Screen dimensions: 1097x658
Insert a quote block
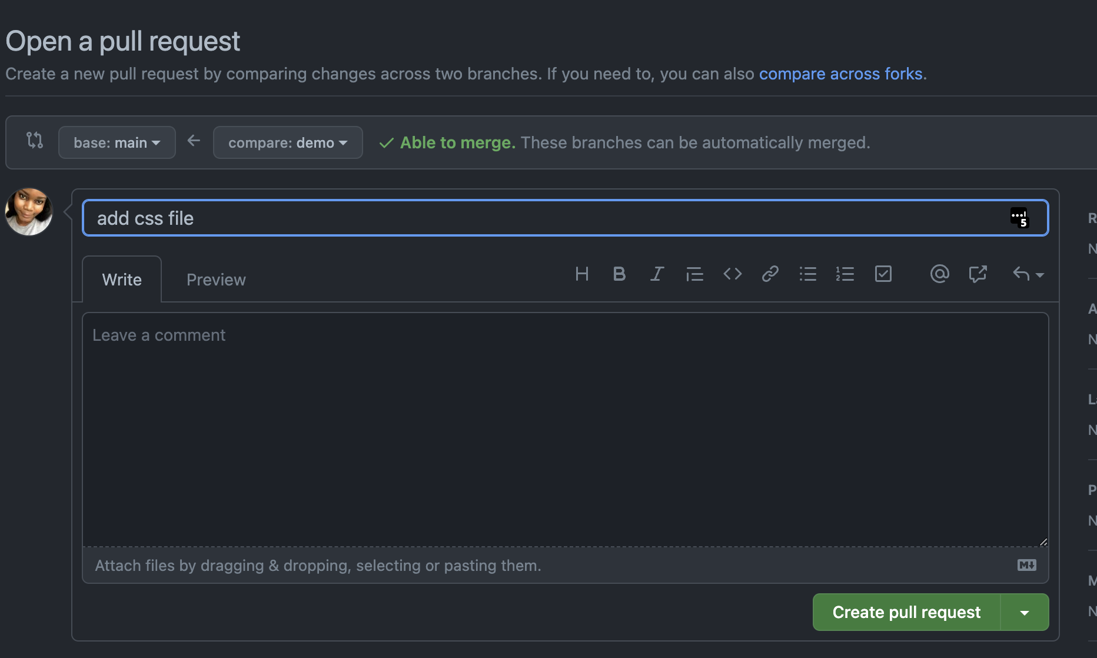point(694,274)
